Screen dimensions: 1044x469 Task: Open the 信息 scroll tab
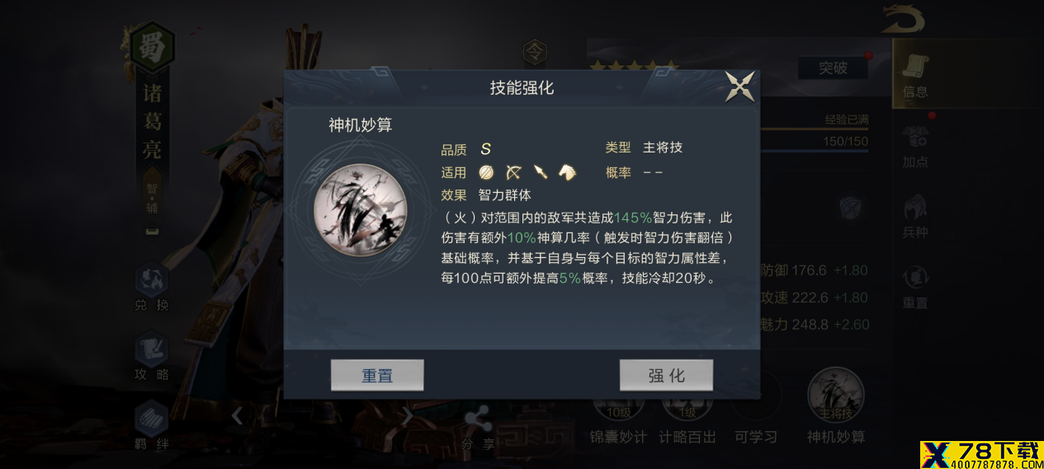pos(915,74)
